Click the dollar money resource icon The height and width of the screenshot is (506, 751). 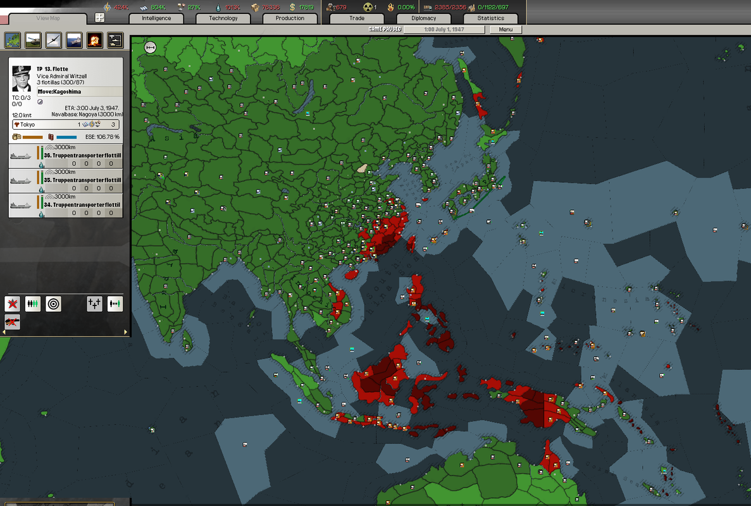292,7
